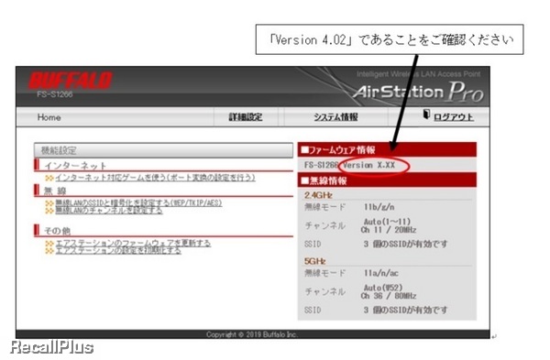Open wireless LAN channel settings link

click(109, 211)
